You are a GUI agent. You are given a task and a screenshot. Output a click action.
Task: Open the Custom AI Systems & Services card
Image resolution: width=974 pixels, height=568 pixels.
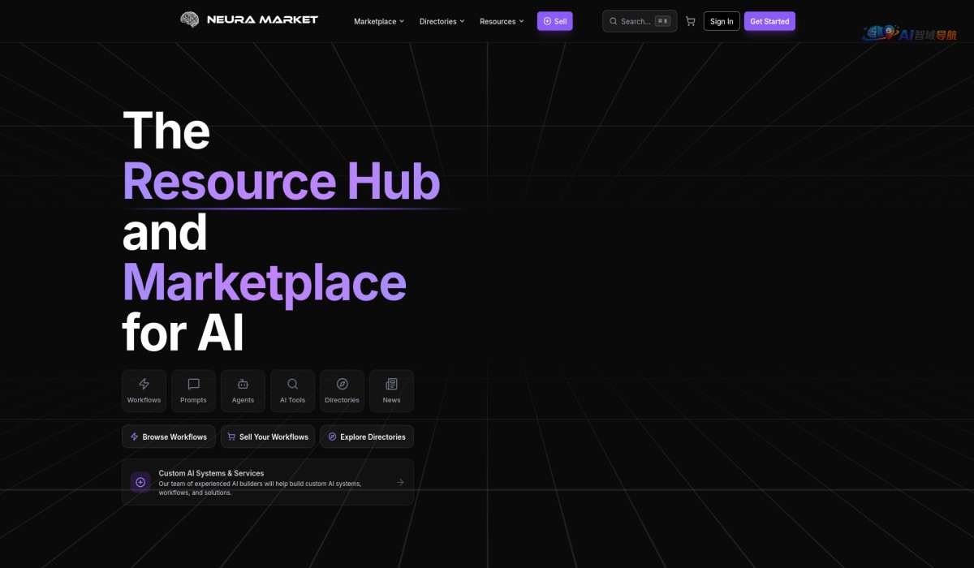(x=268, y=482)
